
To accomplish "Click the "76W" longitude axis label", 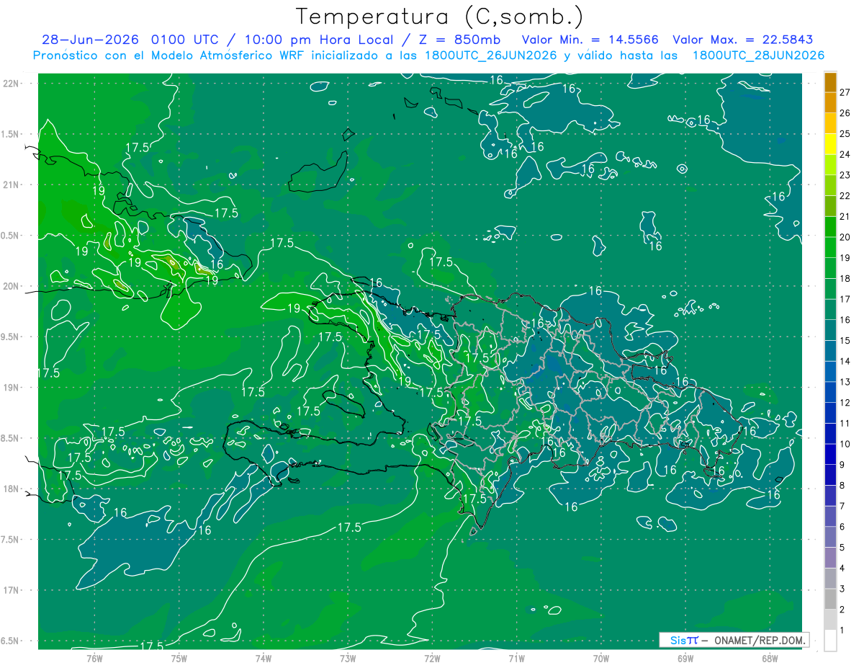I will coord(94,658).
